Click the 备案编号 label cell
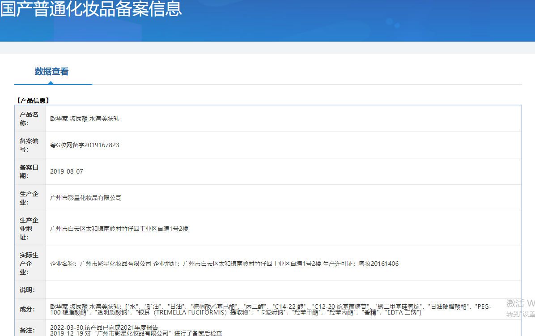The image size is (535, 336). pos(30,145)
